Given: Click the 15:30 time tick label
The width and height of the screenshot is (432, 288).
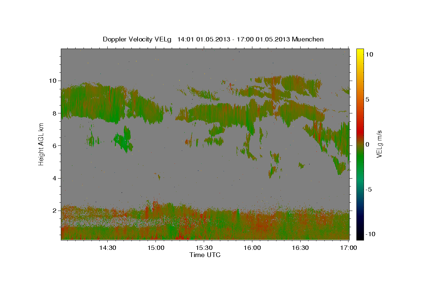Looking at the screenshot, I should [x=204, y=248].
